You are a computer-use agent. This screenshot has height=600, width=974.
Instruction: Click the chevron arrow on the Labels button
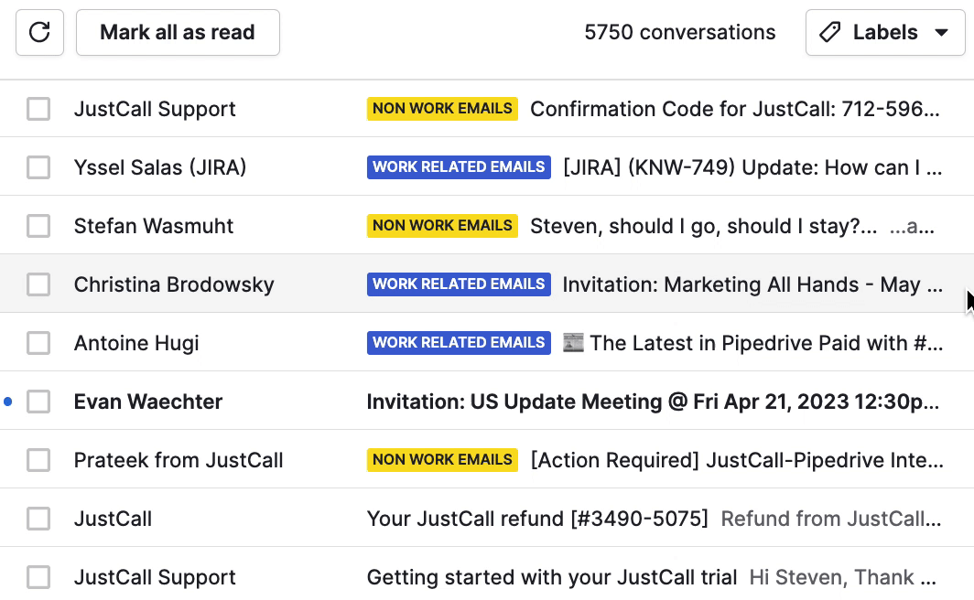click(x=943, y=32)
